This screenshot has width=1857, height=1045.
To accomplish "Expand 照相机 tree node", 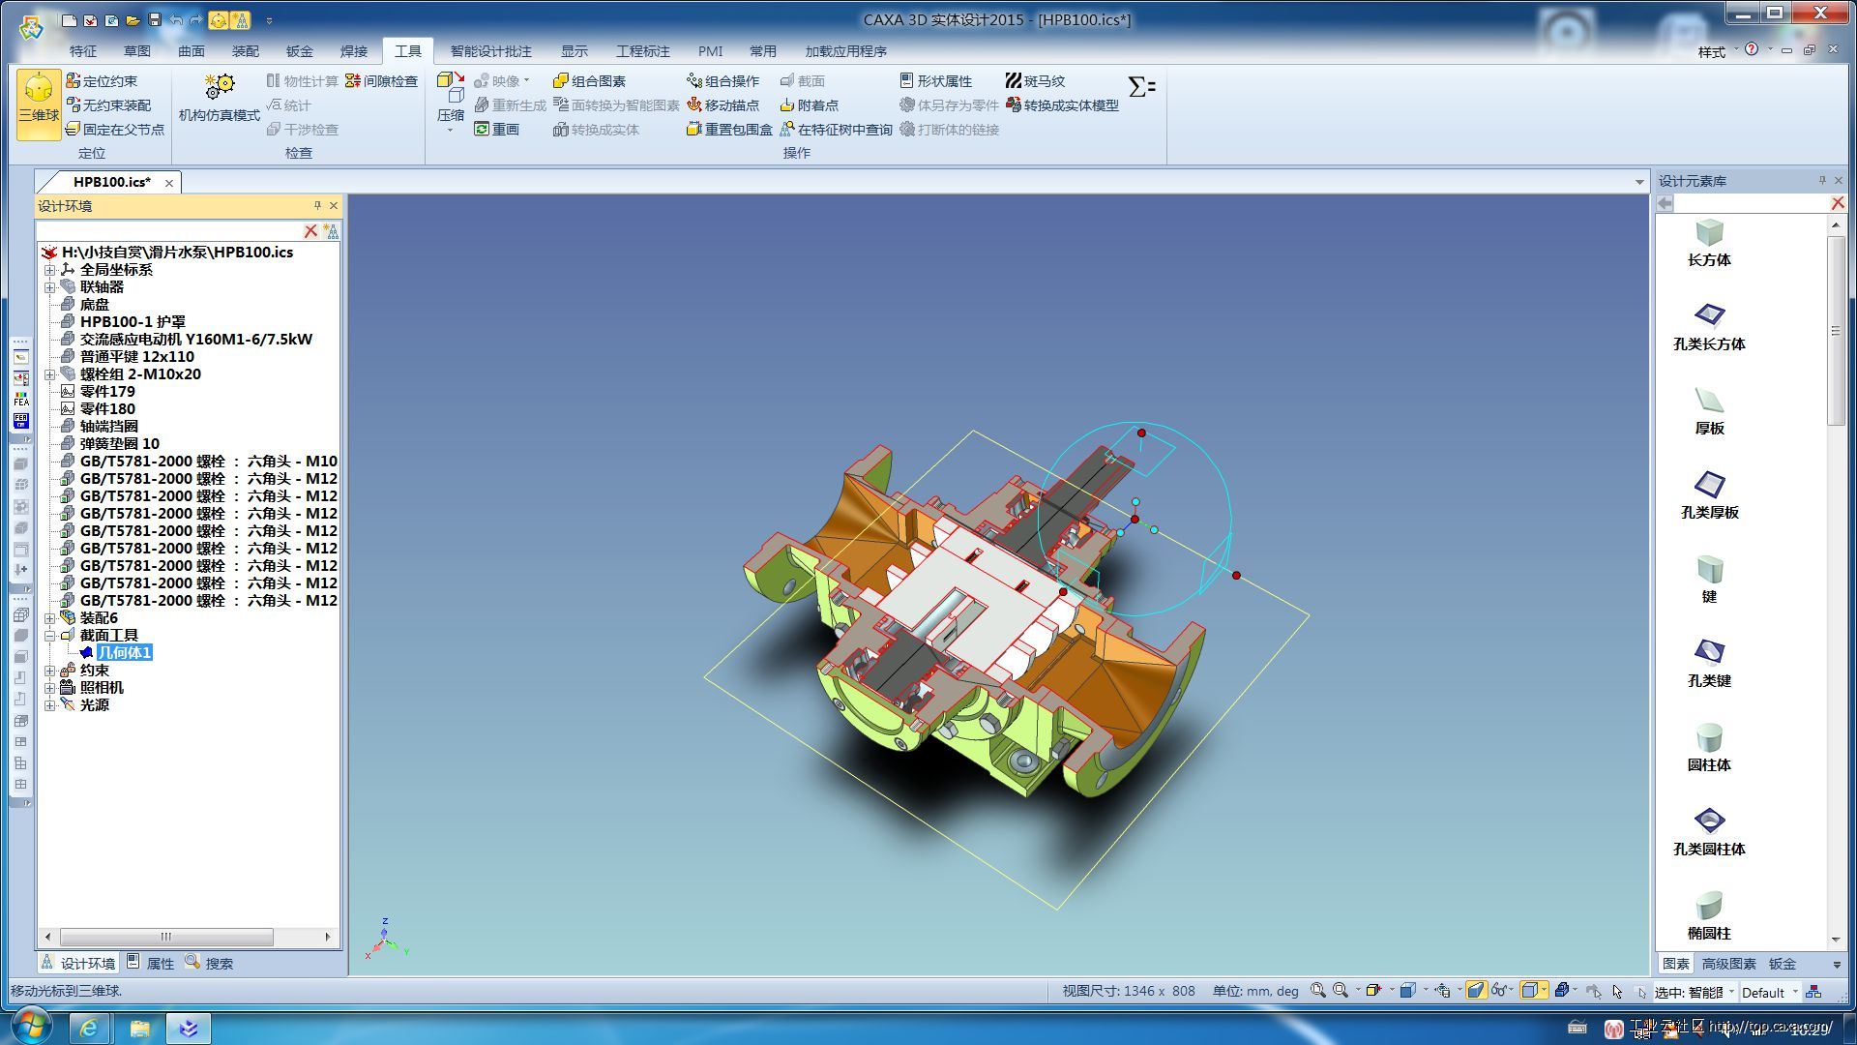I will pyautogui.click(x=49, y=688).
